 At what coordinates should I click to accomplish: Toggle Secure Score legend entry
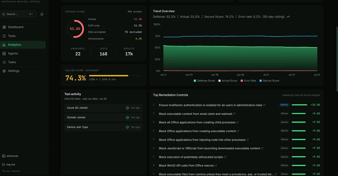(269, 81)
